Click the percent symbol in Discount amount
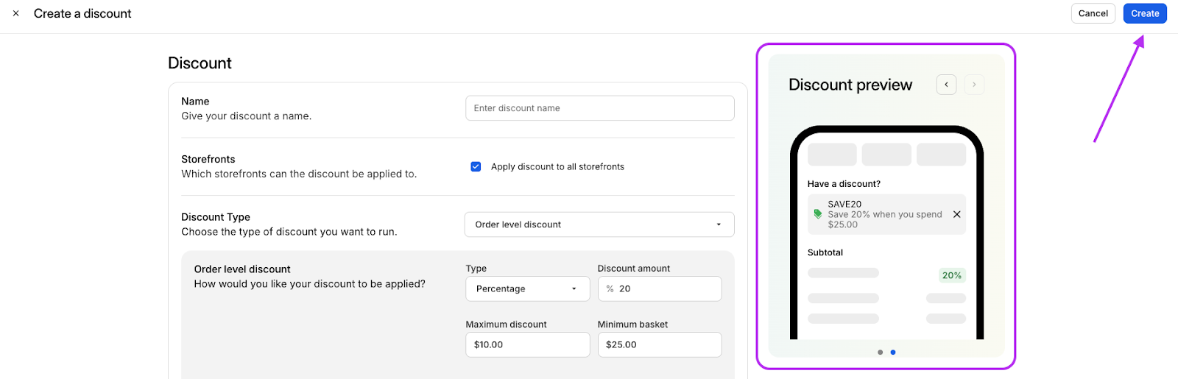 610,289
